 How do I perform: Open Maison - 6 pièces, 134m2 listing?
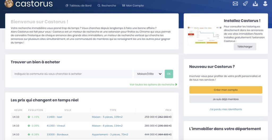coord(107,126)
